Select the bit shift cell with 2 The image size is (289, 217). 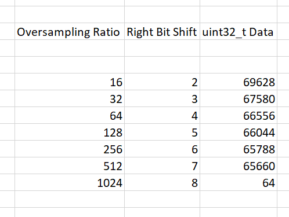point(162,82)
